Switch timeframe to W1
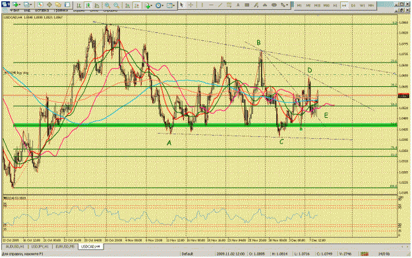Image resolution: width=412 pixels, height=258 pixels. coord(362,5)
